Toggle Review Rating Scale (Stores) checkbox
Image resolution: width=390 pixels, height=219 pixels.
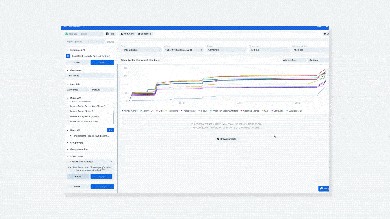(x=68, y=116)
